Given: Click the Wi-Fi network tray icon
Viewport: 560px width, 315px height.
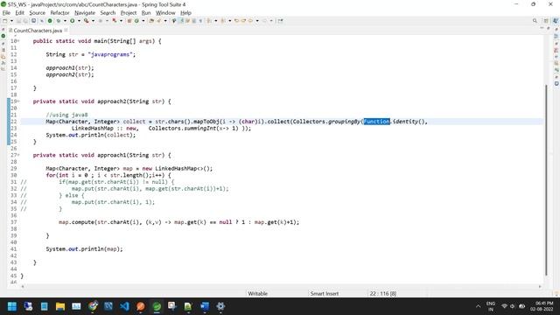Looking at the screenshot, I should pos(504,306).
